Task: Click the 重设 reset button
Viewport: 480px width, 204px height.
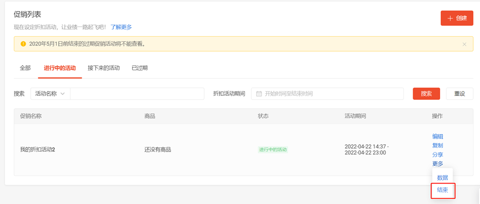Action: tap(460, 94)
